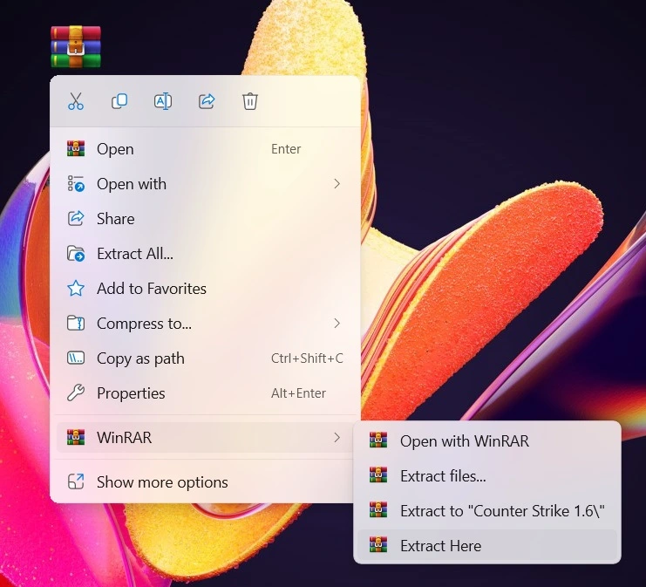Click the Copy icon in context menu
Screen dimensions: 646x587
(x=119, y=101)
